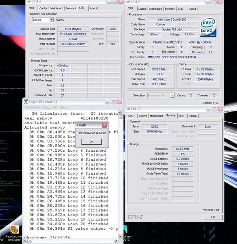This screenshot has width=237, height=244.
Task: Select Cache tab in Memory window
Action: [x=143, y=116]
